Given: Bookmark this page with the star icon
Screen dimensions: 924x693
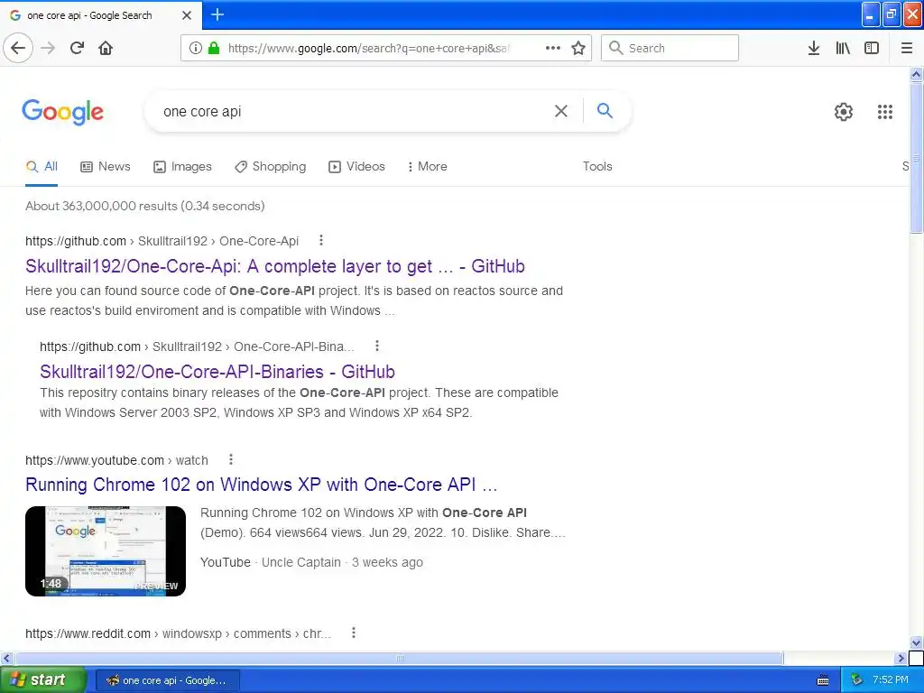Looking at the screenshot, I should (578, 48).
